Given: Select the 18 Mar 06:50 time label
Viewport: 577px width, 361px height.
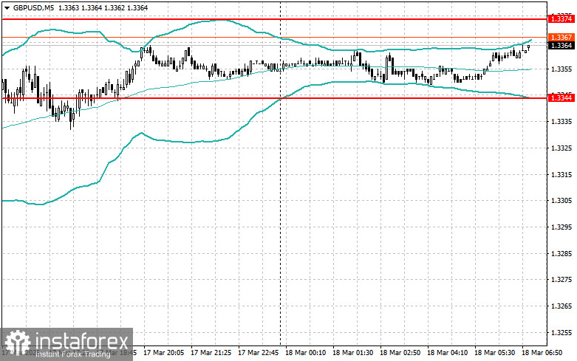Looking at the screenshot, I should coord(542,353).
